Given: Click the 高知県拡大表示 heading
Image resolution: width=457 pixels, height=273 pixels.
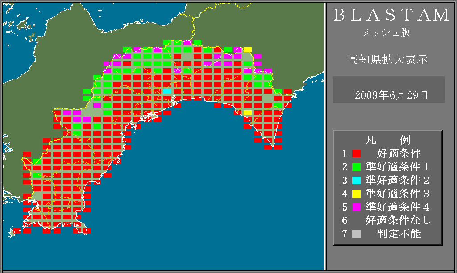Looking at the screenshot, I should click(x=388, y=59).
